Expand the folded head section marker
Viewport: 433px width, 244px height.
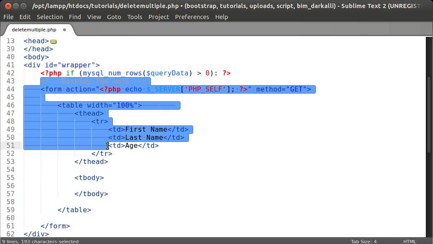coord(53,42)
